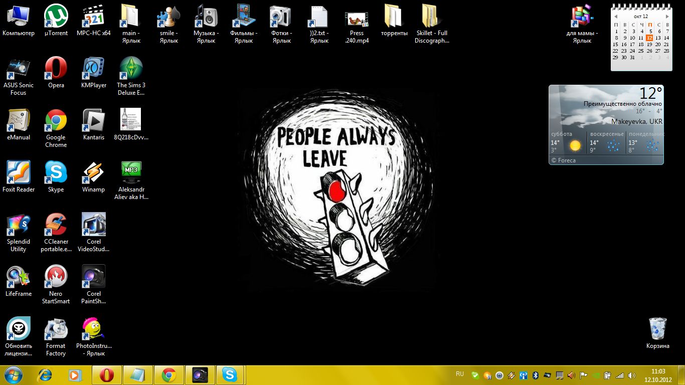
Task: Open the battery power tray icon
Action: tap(607, 375)
